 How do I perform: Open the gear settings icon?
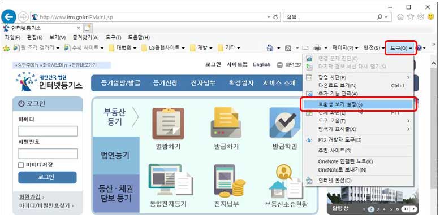click(x=421, y=17)
